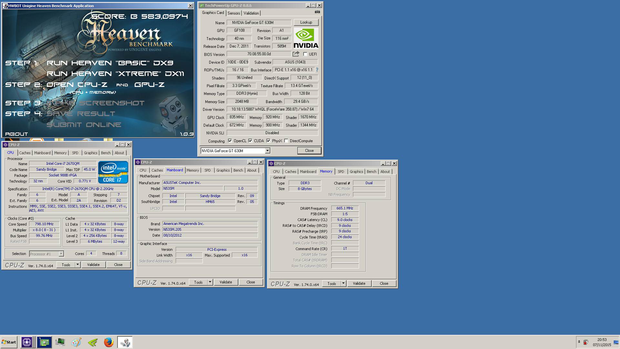620x349 pixels.
Task: Toggle the DirectCompute checkbox
Action: [x=286, y=141]
